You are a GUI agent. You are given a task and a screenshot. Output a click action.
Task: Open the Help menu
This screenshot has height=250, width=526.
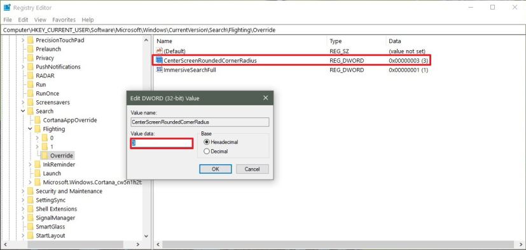pos(88,20)
